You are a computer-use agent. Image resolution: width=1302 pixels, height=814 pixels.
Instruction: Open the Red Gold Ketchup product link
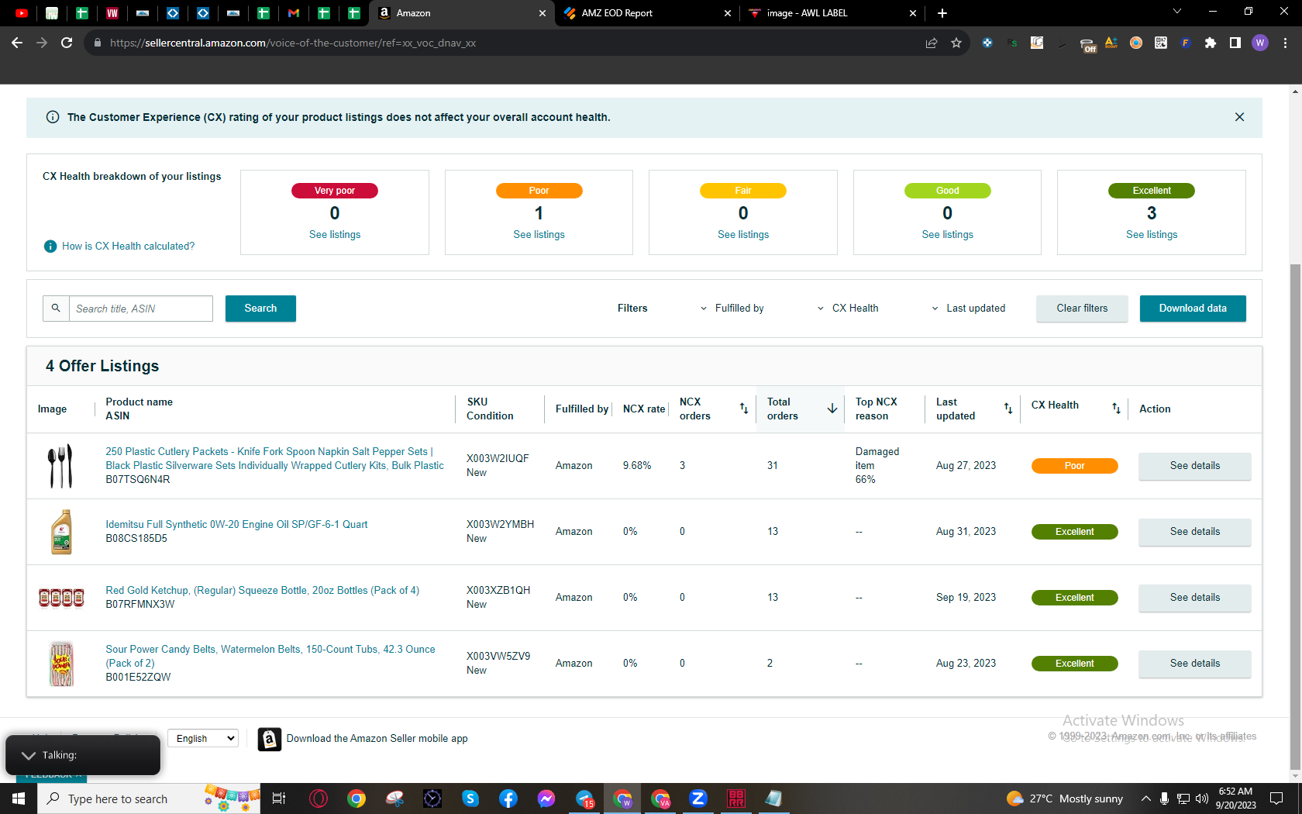[x=262, y=591]
